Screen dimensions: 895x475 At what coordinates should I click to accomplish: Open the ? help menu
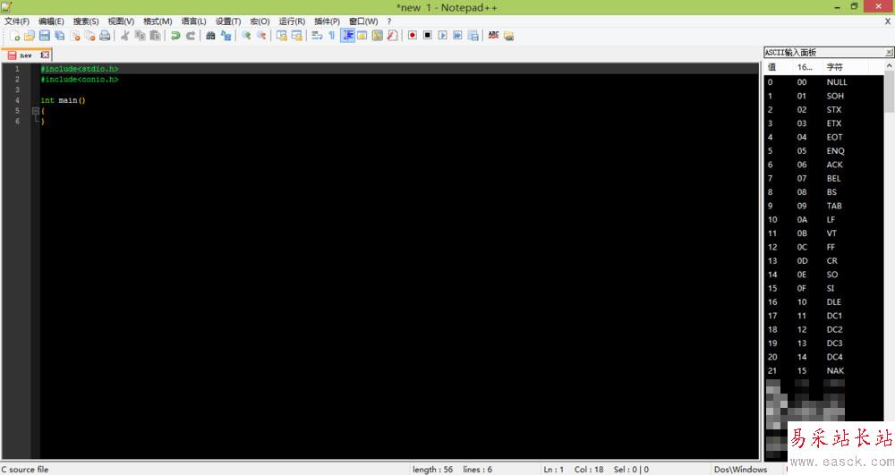coord(389,21)
